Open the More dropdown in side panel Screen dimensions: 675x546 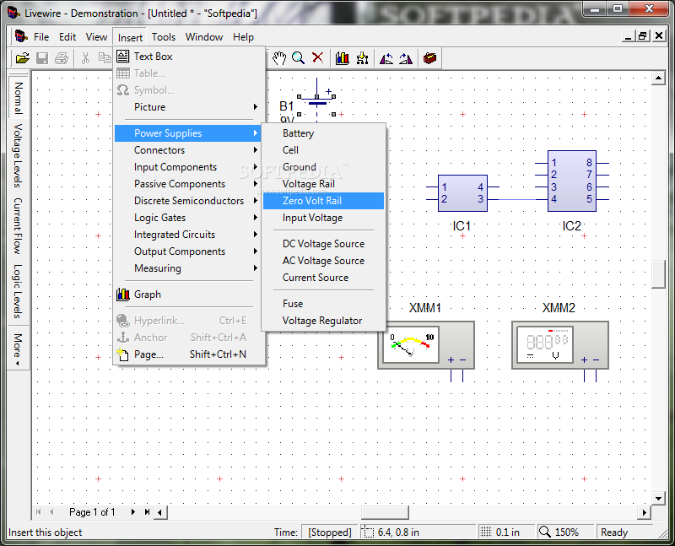[x=18, y=349]
